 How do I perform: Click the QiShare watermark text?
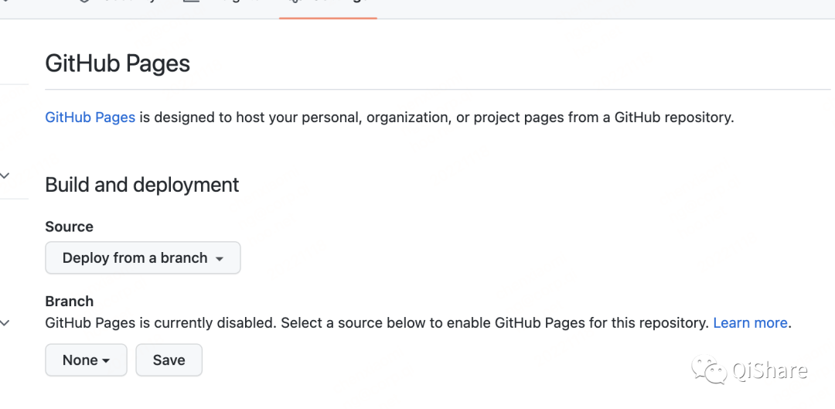[x=770, y=371]
